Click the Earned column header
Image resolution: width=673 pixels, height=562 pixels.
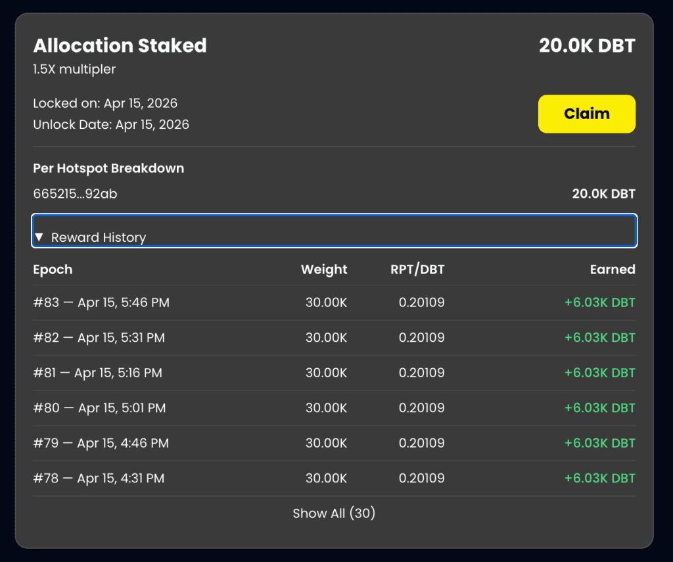(612, 269)
